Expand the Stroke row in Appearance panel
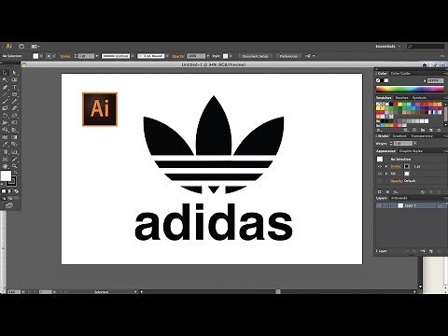The height and width of the screenshot is (336, 448). click(386, 166)
